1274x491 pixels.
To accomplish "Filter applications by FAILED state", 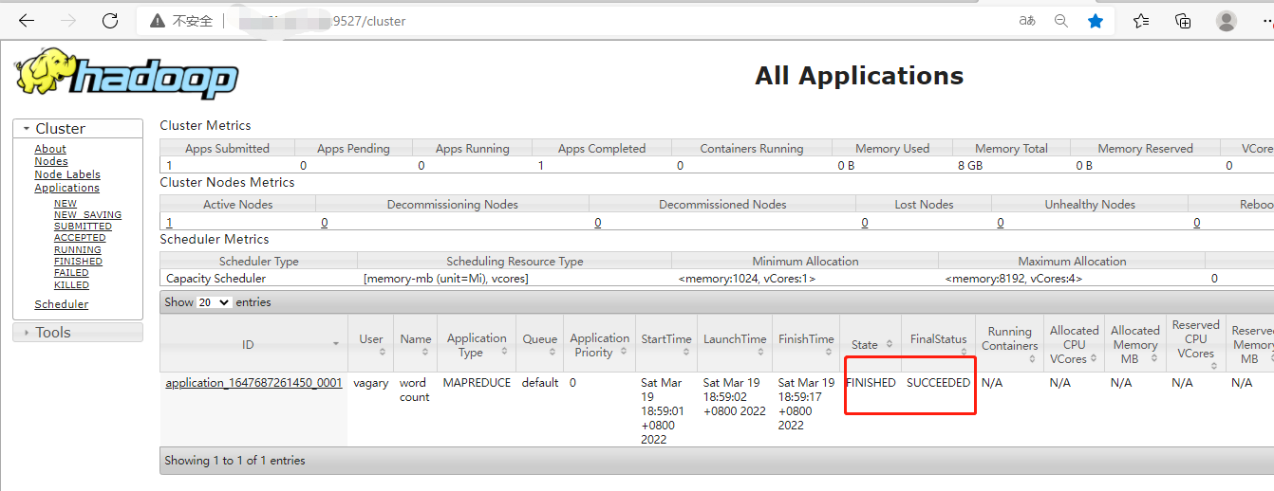I will 71,273.
